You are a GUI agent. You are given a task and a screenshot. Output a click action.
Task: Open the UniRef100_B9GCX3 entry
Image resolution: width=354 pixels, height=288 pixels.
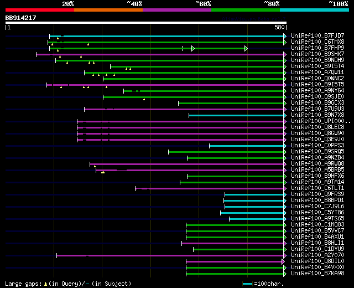317,102
